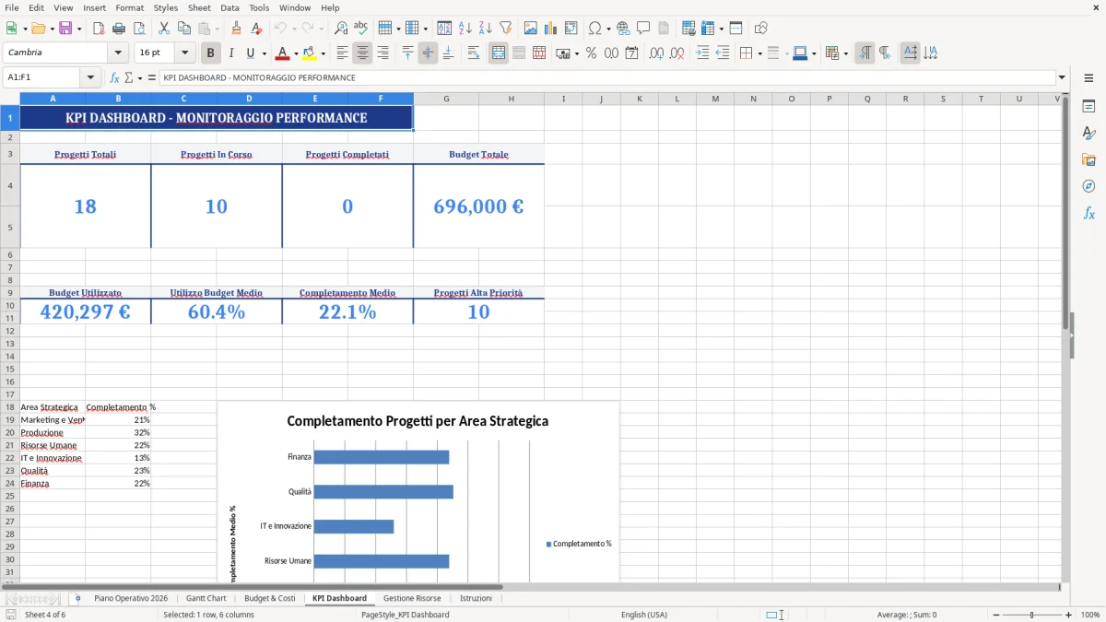Switch to Budget & Costi tab
The height and width of the screenshot is (622, 1106).
pyautogui.click(x=270, y=598)
